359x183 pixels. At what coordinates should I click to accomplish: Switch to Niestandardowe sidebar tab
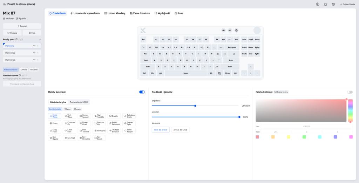(x=11, y=70)
